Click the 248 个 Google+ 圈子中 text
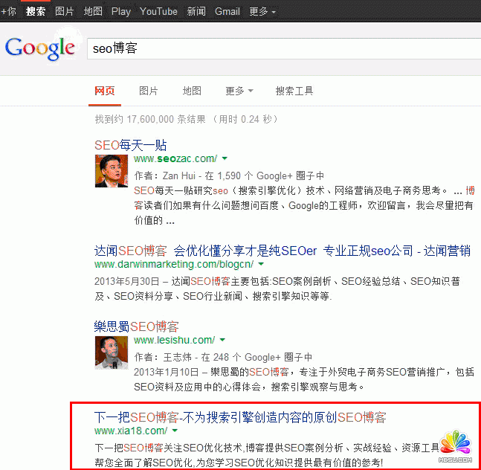The image size is (481, 470). pyautogui.click(x=263, y=358)
